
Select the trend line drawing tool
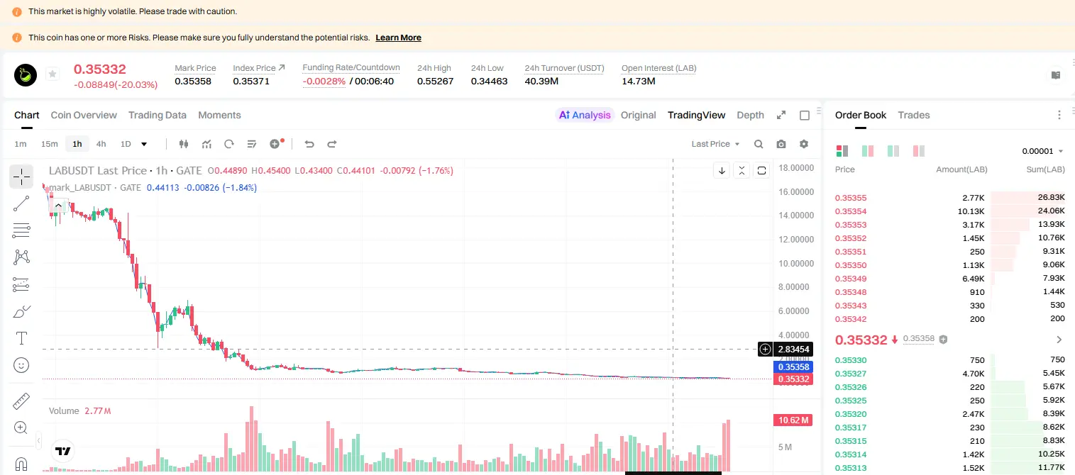(21, 203)
